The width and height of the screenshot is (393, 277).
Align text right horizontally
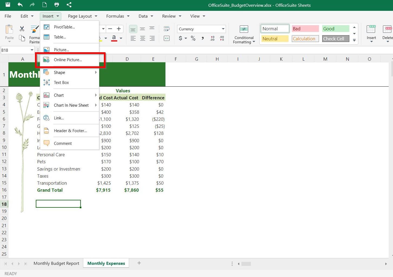152,38
